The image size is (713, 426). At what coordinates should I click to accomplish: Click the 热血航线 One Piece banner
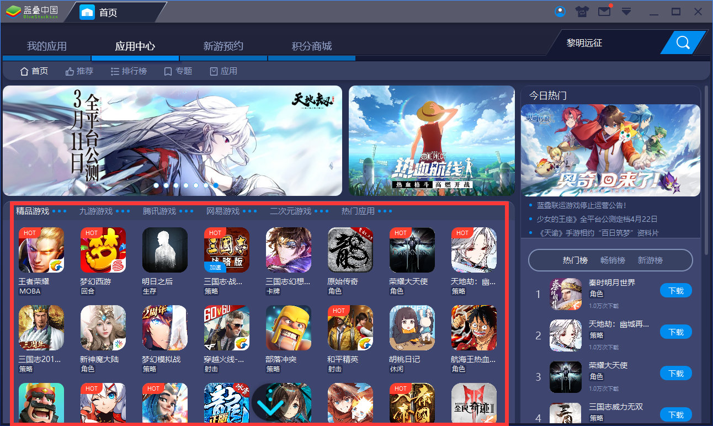click(x=432, y=141)
